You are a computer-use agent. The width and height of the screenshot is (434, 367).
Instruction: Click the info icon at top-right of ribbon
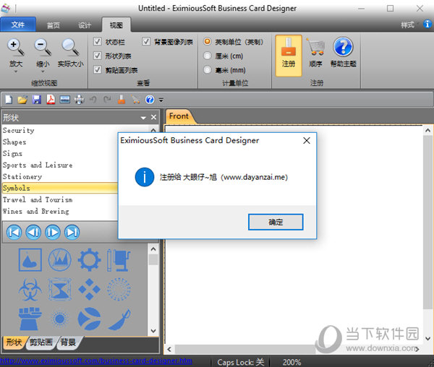click(x=427, y=24)
